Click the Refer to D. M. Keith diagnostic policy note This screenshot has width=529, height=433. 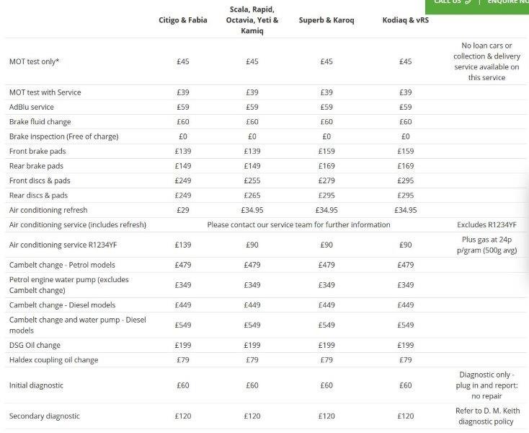(487, 416)
